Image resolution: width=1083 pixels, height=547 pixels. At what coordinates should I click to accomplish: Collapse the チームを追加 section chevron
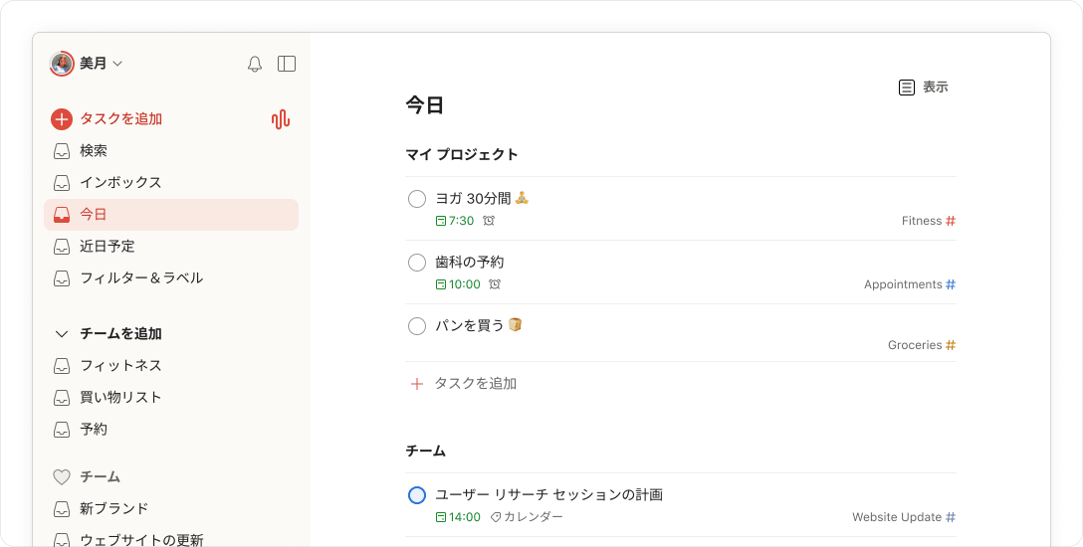tap(62, 334)
